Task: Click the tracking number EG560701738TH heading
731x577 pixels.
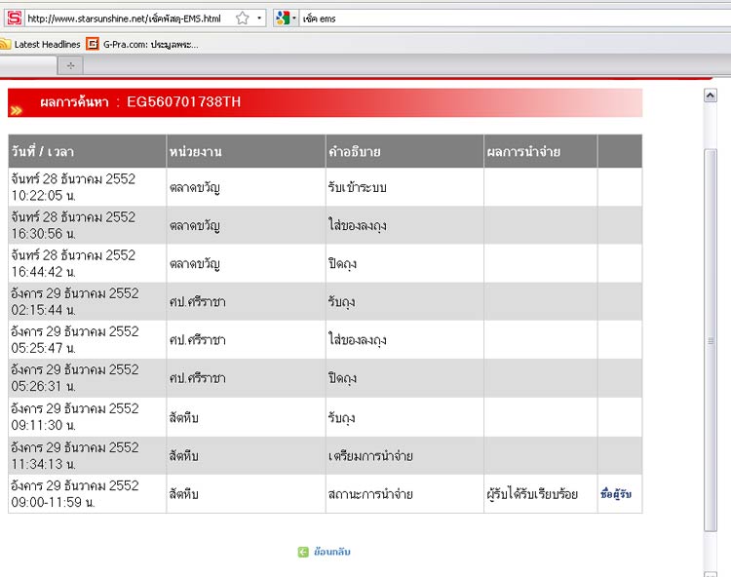Action: coord(183,102)
